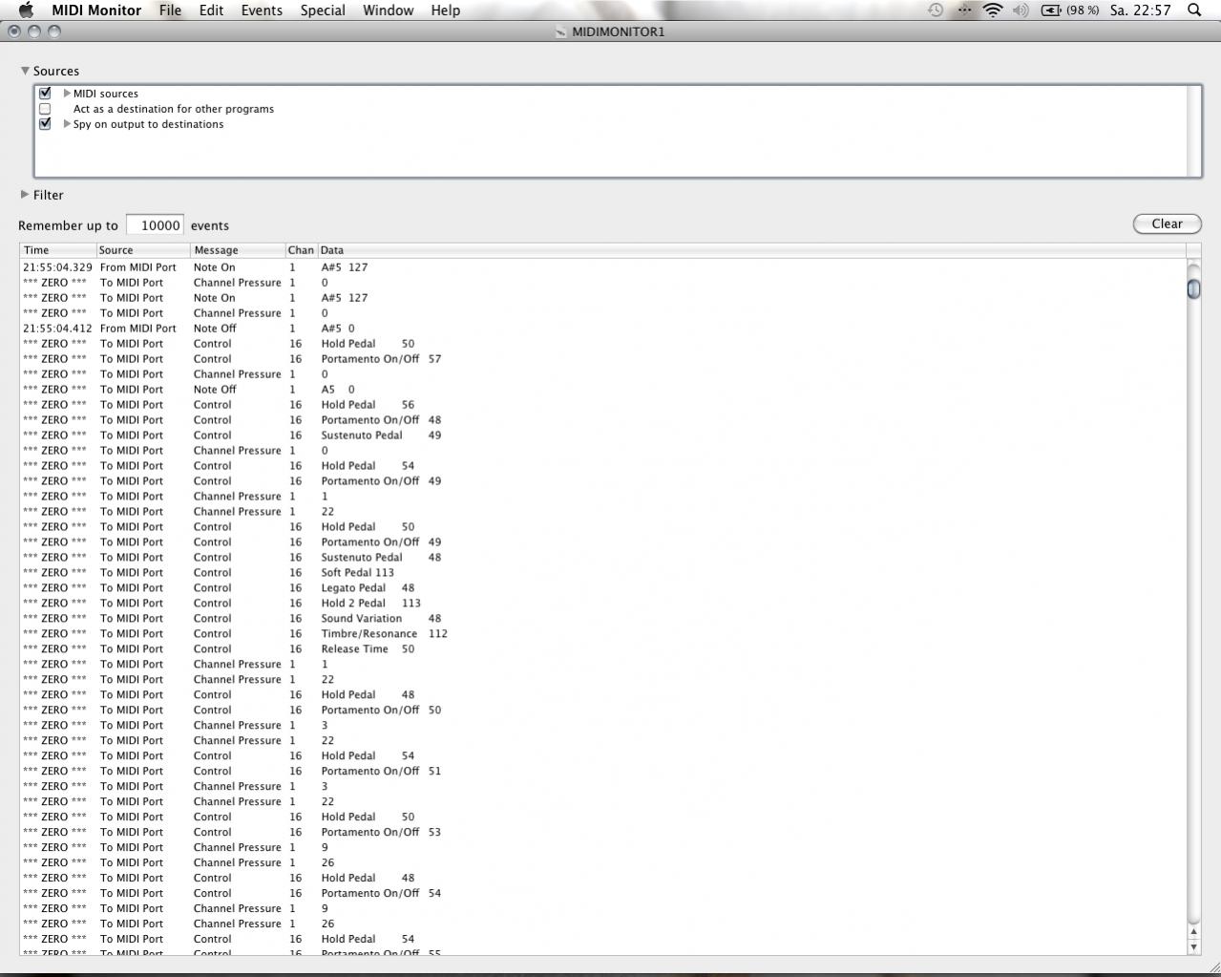The image size is (1221, 977).
Task: Click the Data column header
Action: 751,250
